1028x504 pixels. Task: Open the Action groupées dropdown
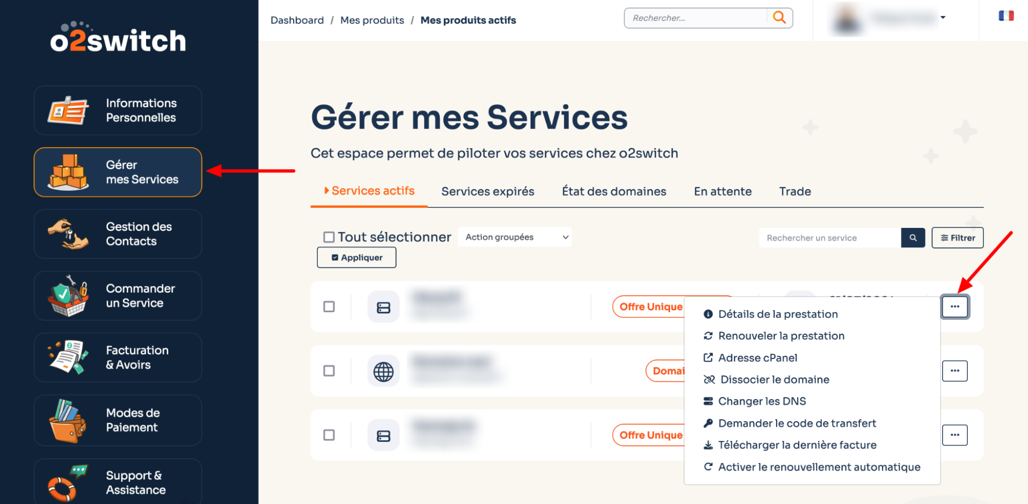pos(514,237)
